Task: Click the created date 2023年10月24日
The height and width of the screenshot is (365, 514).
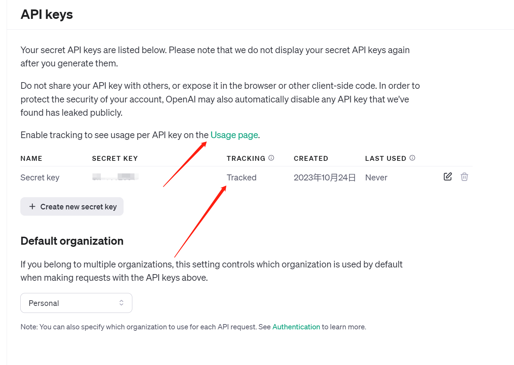Action: point(325,178)
